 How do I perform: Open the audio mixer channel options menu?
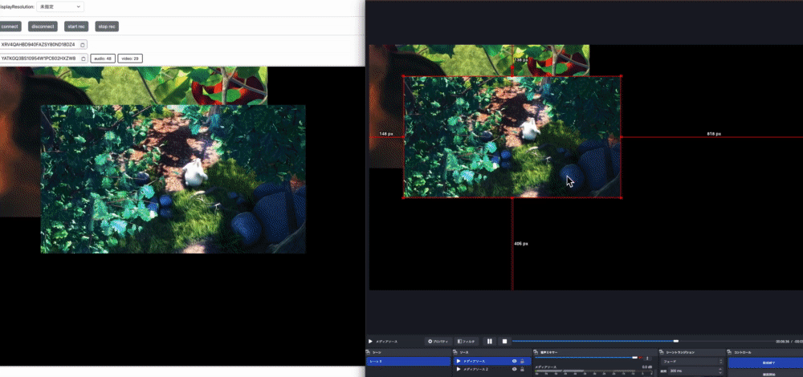pos(648,358)
